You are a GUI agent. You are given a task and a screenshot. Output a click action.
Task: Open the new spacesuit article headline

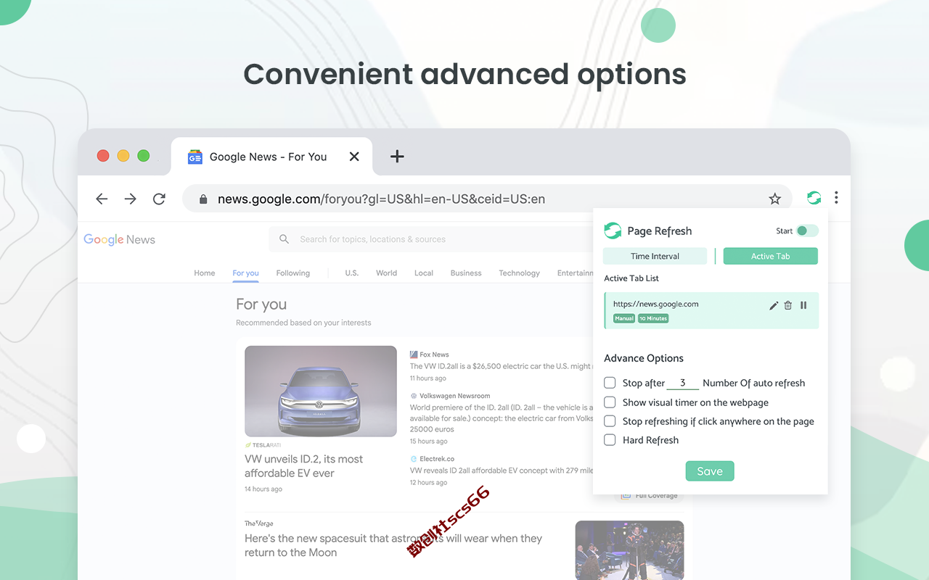pos(393,545)
